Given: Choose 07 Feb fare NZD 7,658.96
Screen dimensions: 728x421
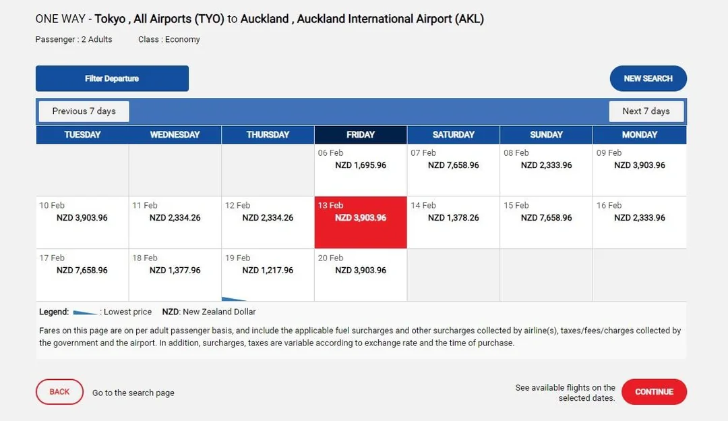Looking at the screenshot, I should (x=453, y=169).
